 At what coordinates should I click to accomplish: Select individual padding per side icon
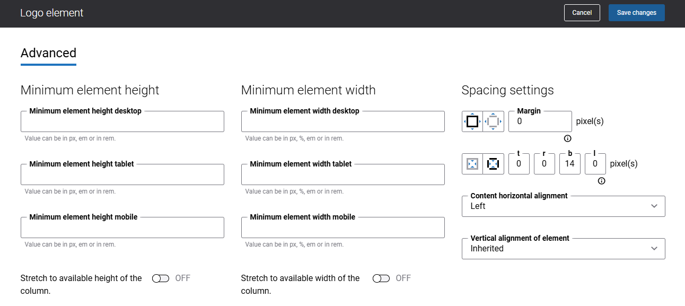(x=493, y=164)
